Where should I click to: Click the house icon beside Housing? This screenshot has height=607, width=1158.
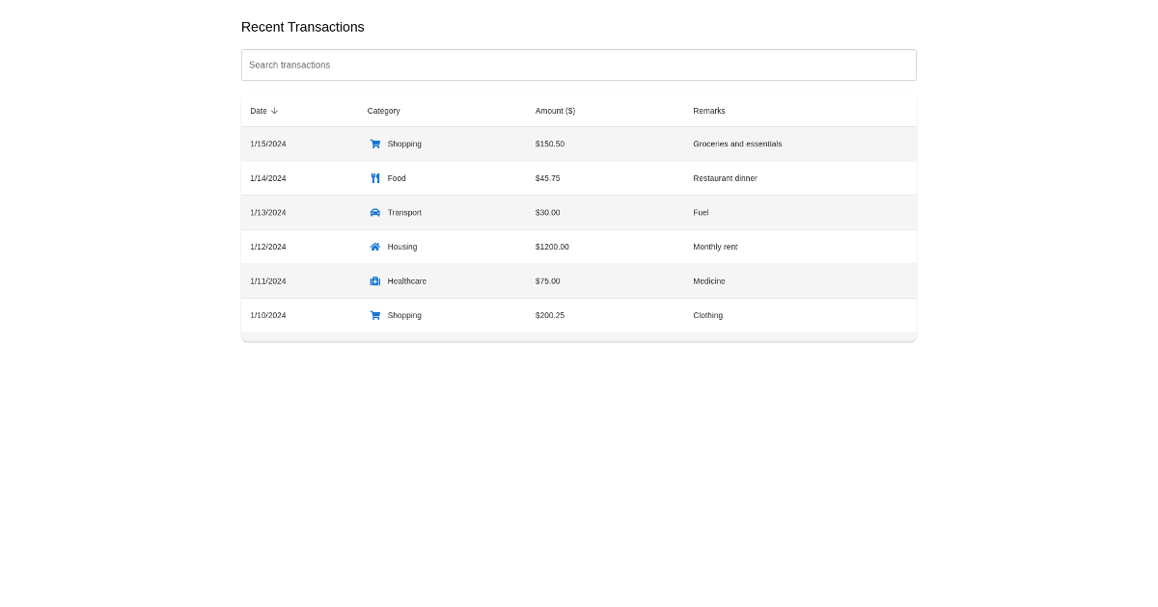tap(375, 247)
